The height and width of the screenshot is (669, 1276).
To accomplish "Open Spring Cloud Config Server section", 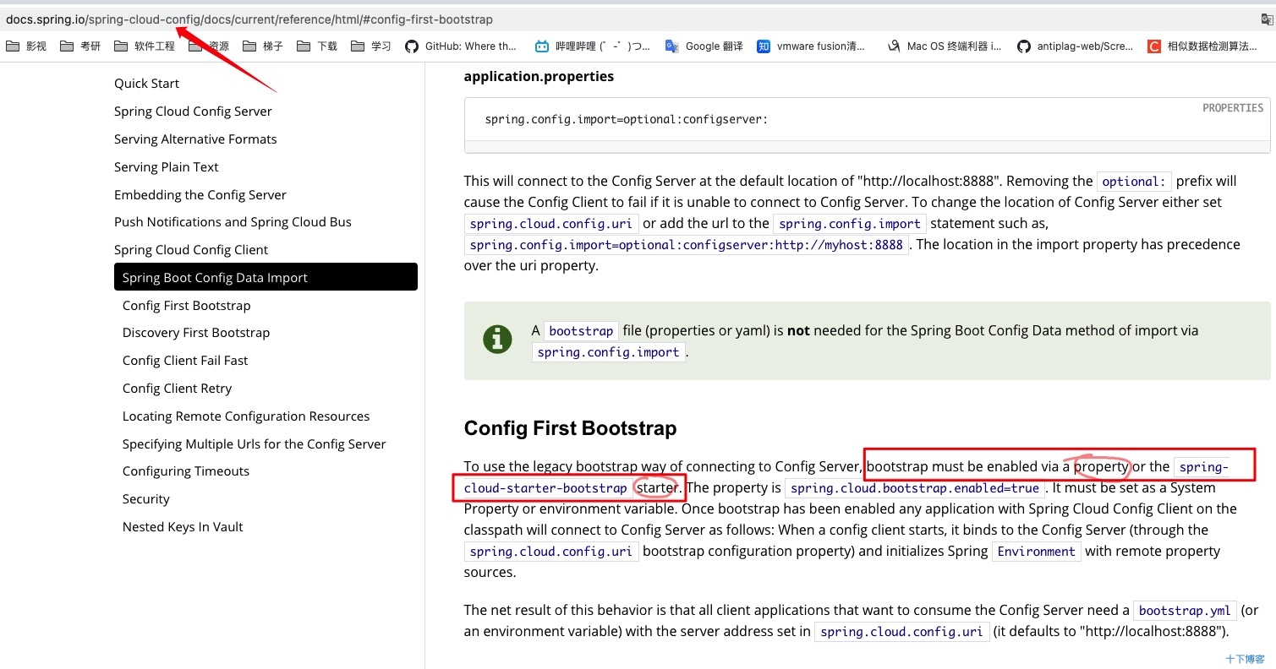I will (193, 111).
